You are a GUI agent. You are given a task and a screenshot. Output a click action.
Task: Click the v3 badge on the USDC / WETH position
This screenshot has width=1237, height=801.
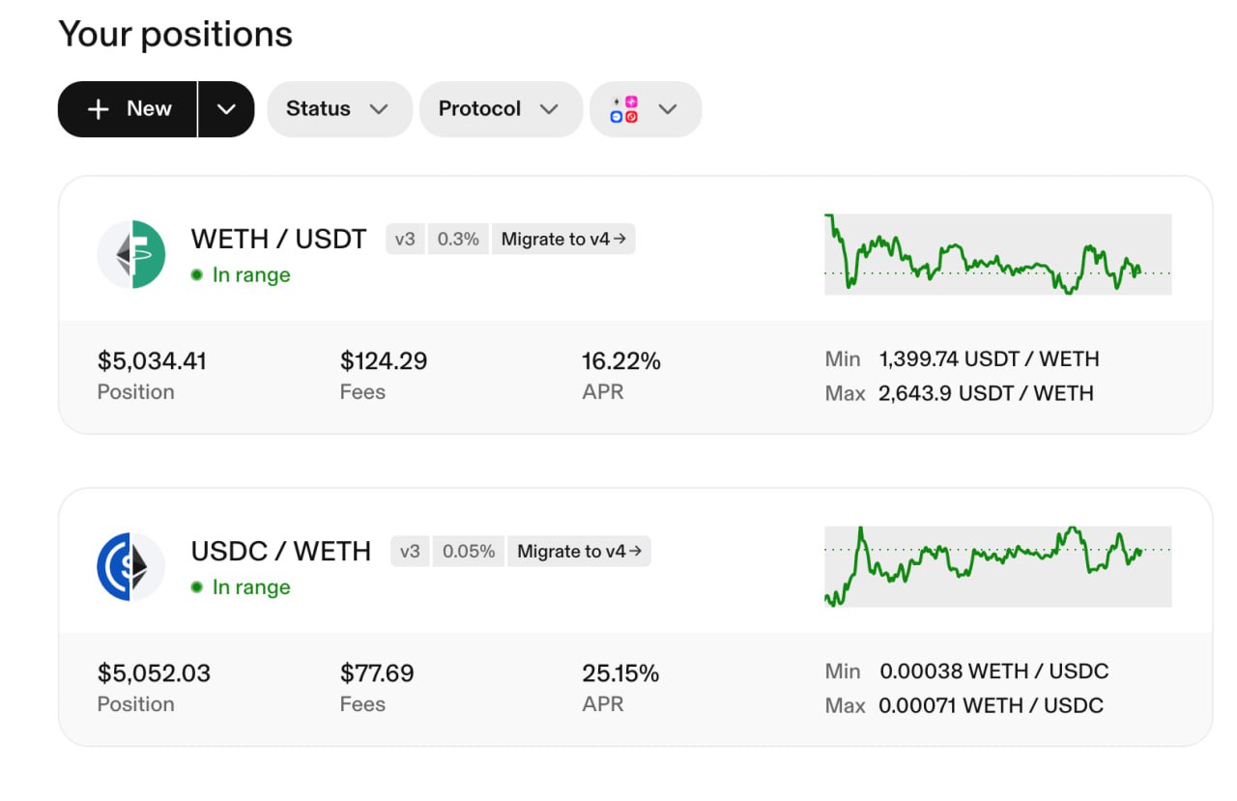[411, 552]
